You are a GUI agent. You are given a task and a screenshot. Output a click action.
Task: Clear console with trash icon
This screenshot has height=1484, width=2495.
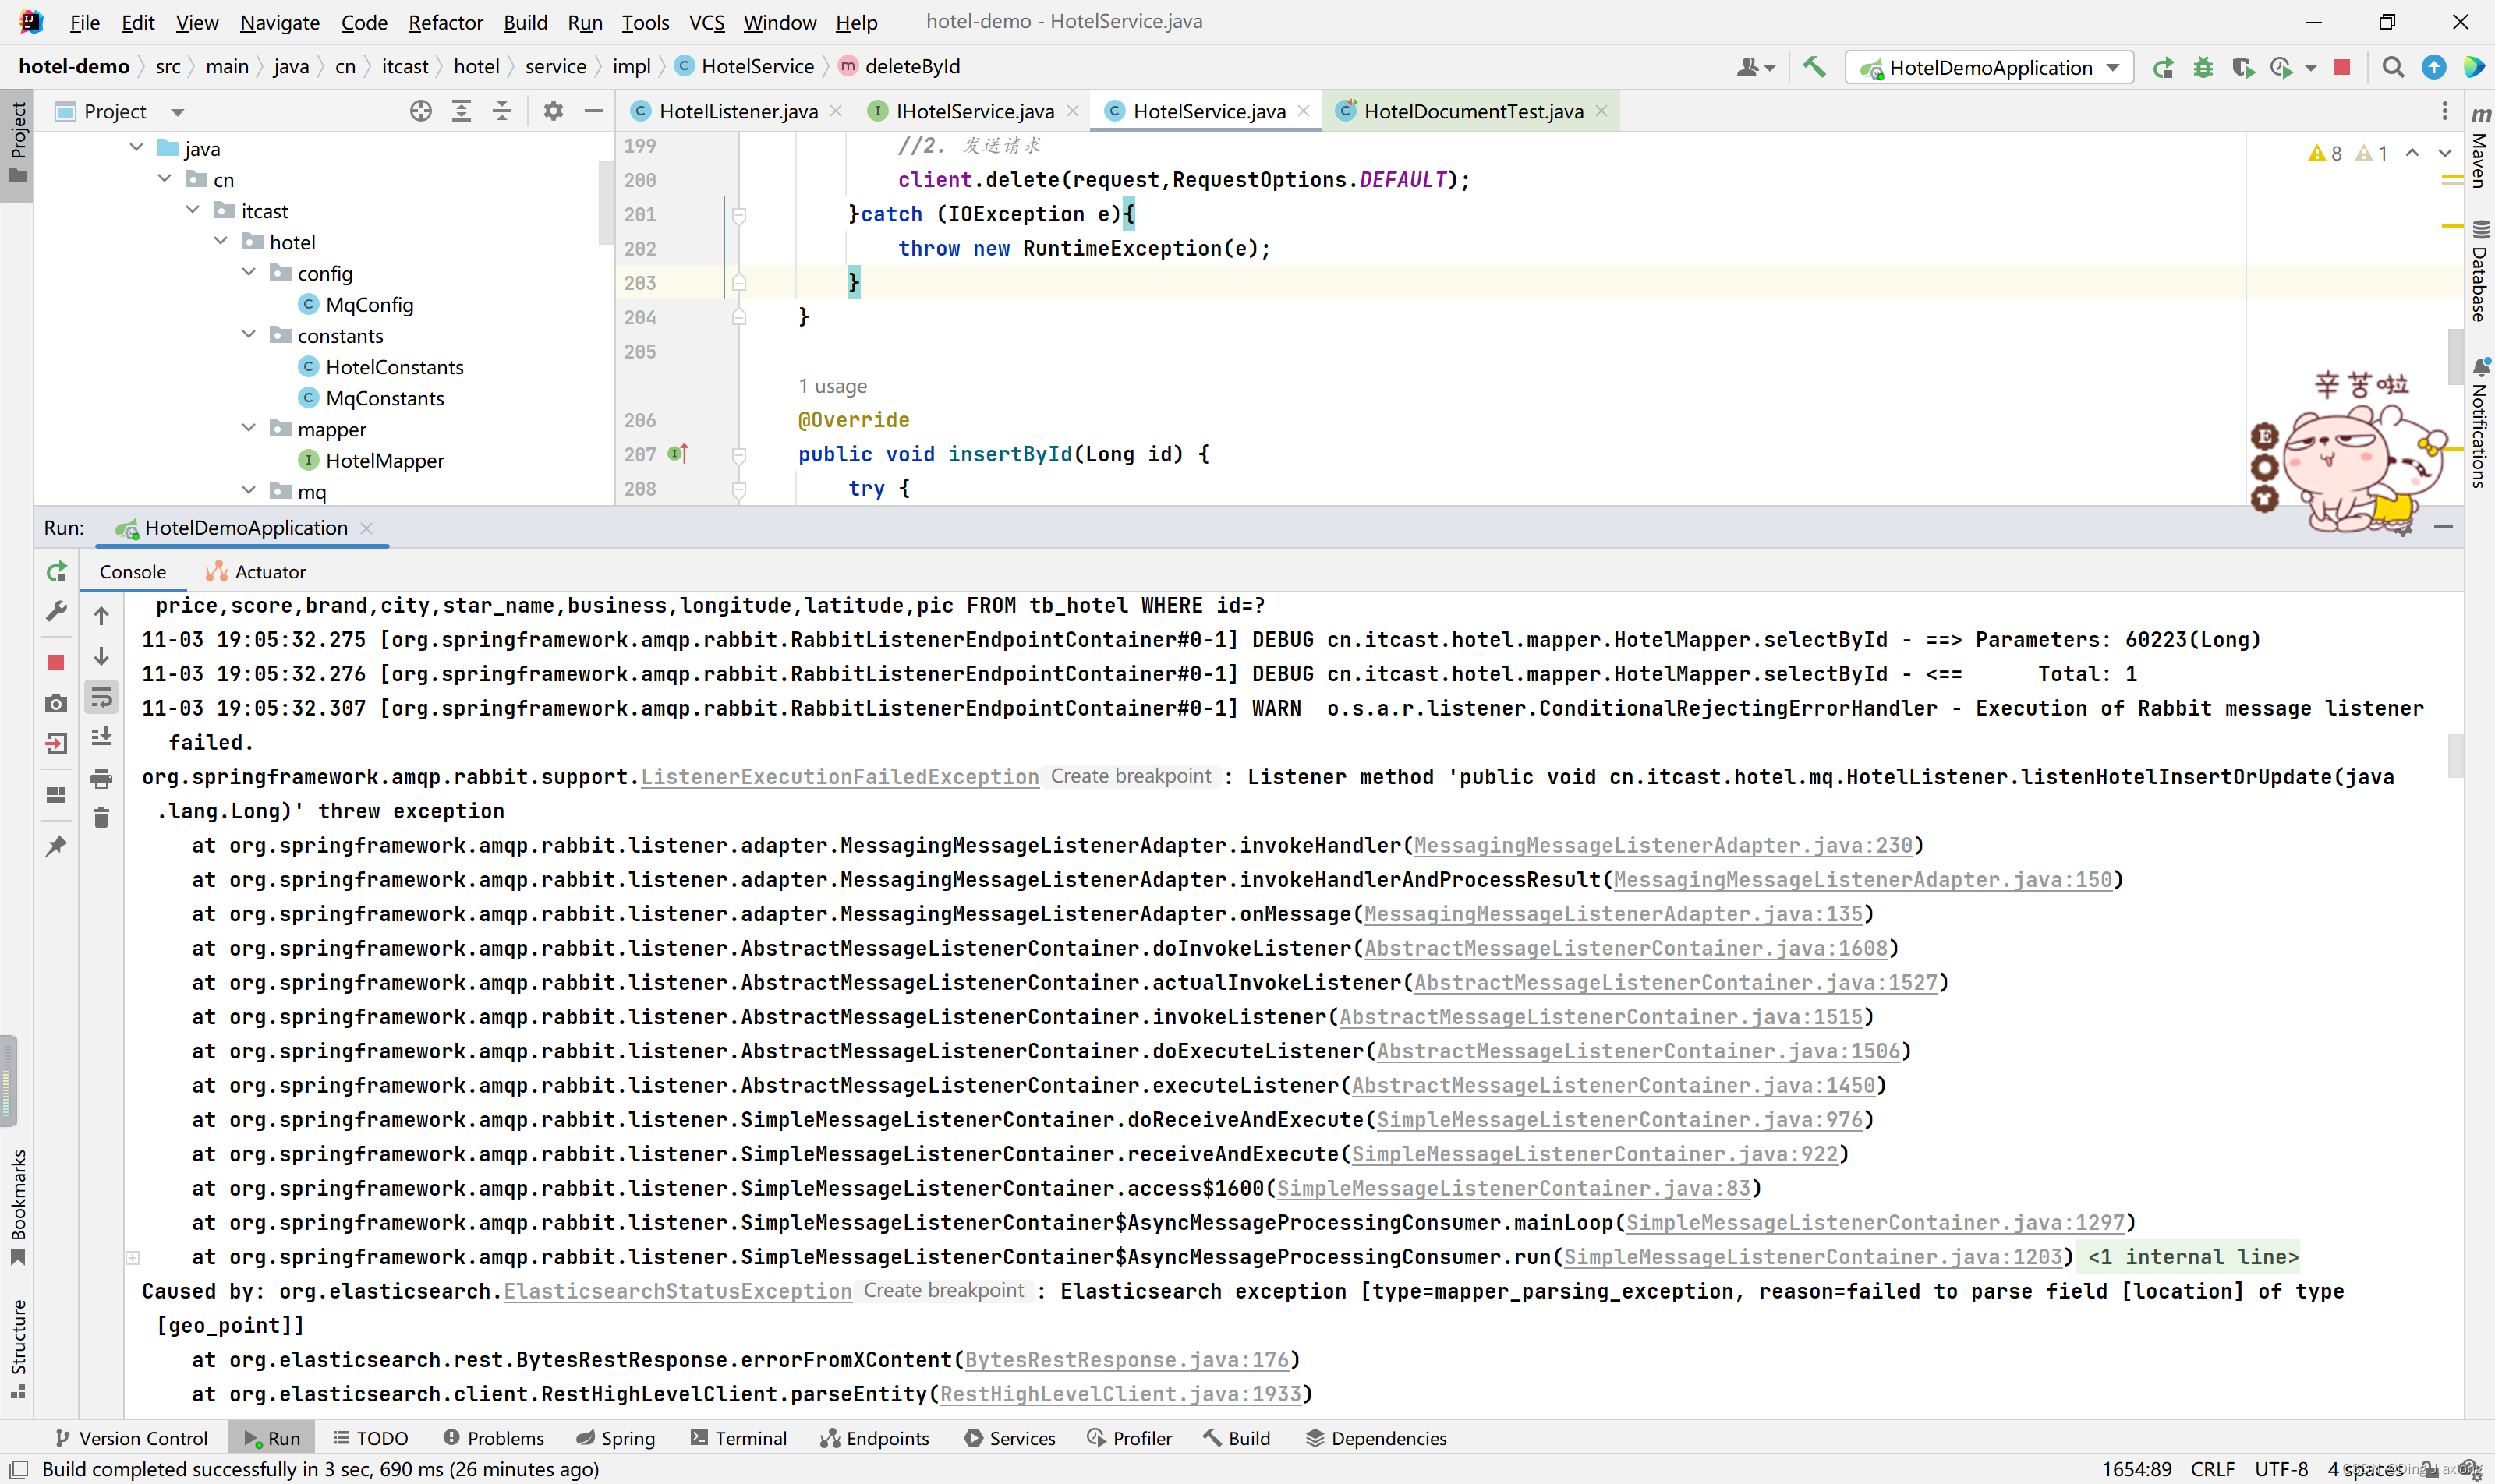point(101,818)
